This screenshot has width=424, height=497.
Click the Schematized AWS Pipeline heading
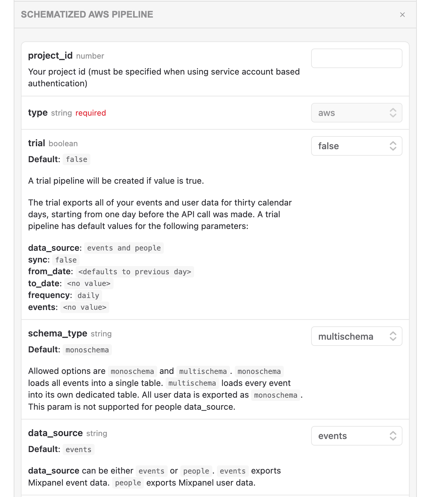(87, 14)
